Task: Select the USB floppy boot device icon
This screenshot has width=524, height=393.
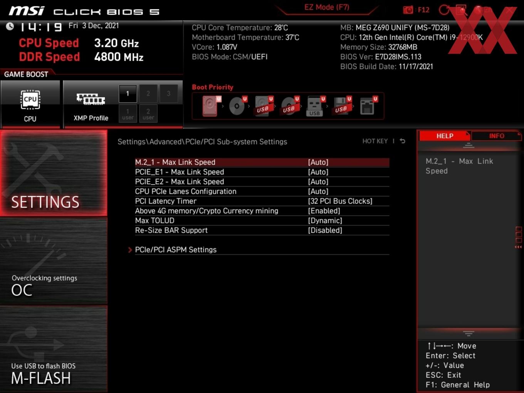Action: [342, 106]
